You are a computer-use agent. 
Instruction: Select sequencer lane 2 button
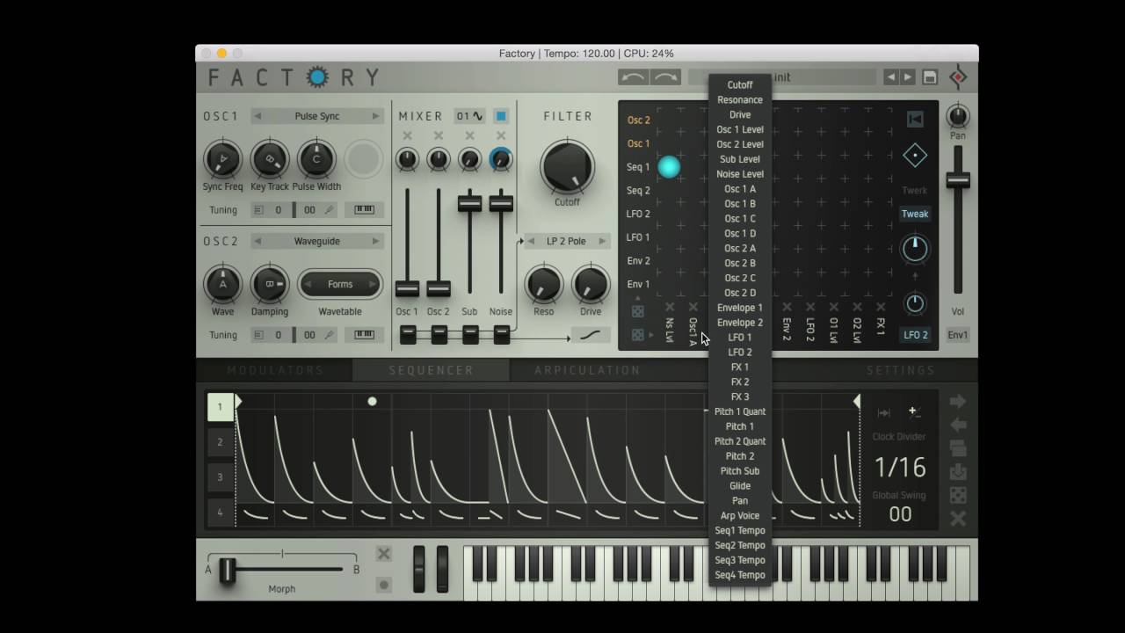click(x=221, y=442)
